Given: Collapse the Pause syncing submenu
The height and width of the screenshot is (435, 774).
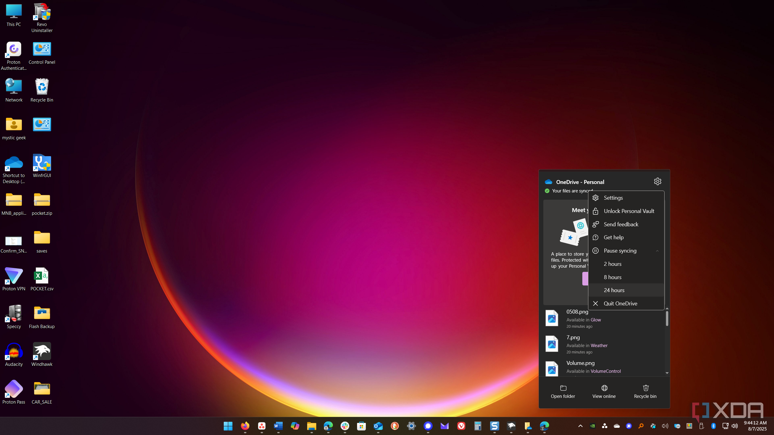Looking at the screenshot, I should click(x=626, y=251).
